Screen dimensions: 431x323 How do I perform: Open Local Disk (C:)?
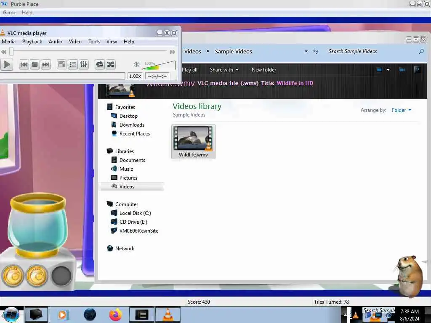point(135,213)
